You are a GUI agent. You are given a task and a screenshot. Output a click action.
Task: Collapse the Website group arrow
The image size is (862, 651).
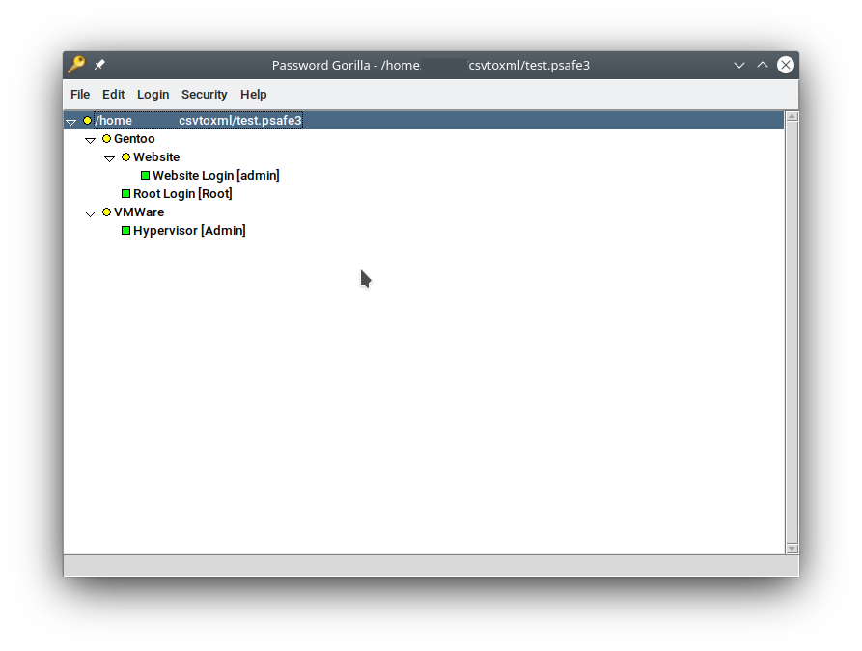pyautogui.click(x=109, y=158)
